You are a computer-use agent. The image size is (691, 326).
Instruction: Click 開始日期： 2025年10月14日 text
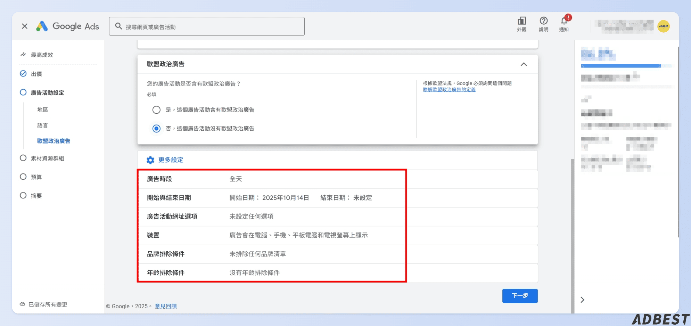click(269, 198)
